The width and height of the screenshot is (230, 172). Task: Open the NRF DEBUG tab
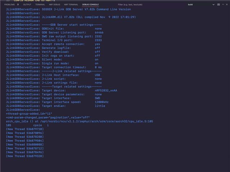[x=54, y=5]
